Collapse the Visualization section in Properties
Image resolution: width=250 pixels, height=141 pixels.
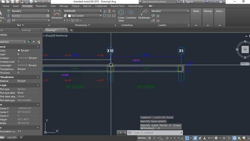coord(38,77)
